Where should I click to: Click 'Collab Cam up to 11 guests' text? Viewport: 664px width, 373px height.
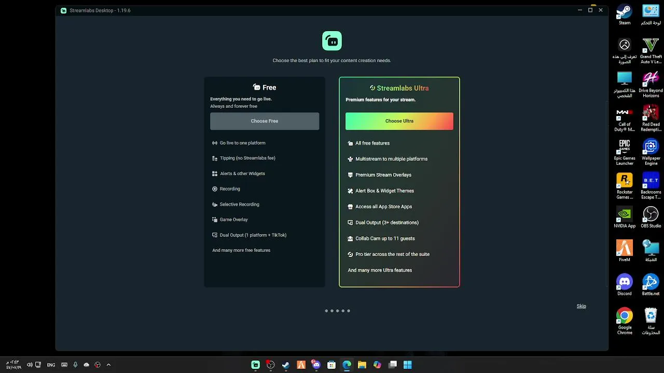coord(385,238)
